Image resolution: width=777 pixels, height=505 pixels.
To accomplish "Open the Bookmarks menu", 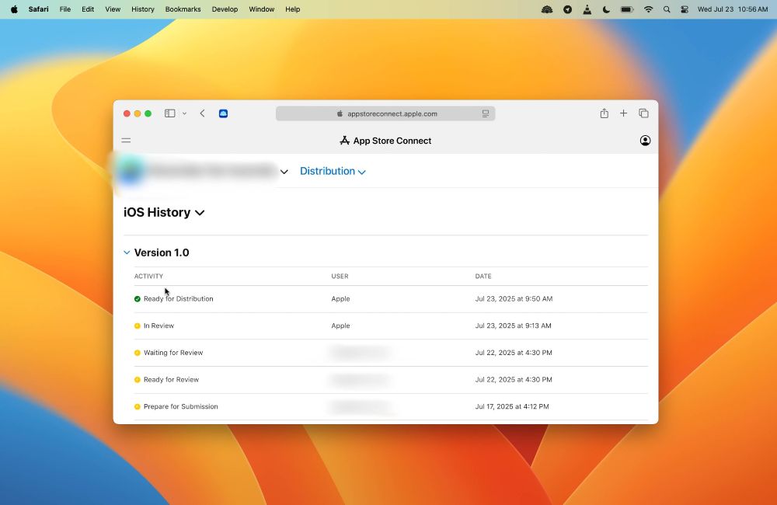I will coord(183,9).
